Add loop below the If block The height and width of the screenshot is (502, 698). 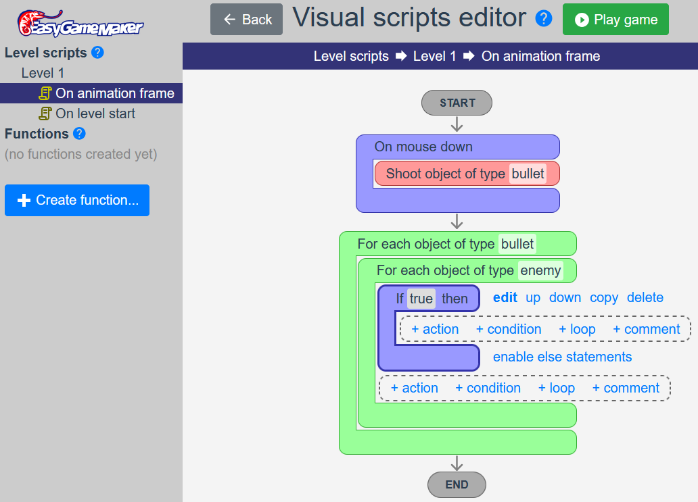(x=557, y=388)
